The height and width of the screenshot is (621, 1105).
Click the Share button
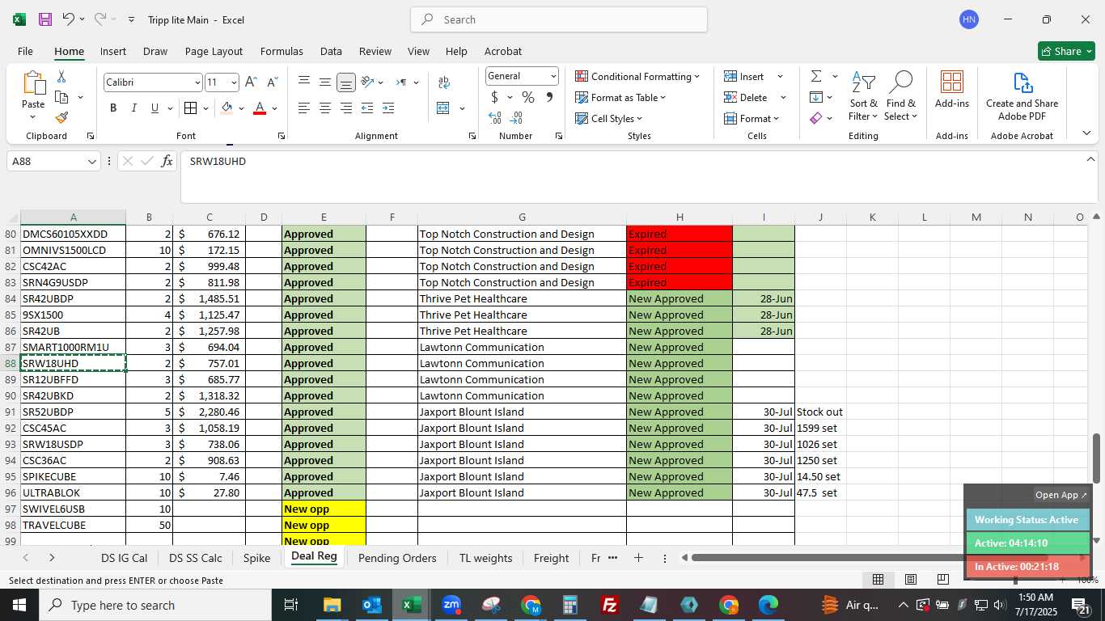click(1066, 51)
